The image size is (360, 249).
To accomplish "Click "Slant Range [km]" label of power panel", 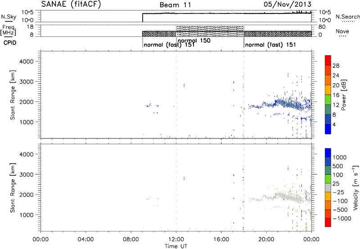I will point(13,95).
